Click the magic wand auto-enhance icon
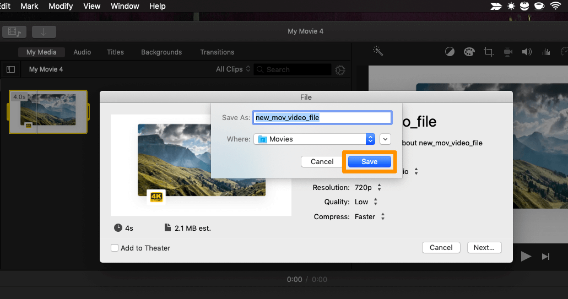The width and height of the screenshot is (568, 299). (378, 51)
